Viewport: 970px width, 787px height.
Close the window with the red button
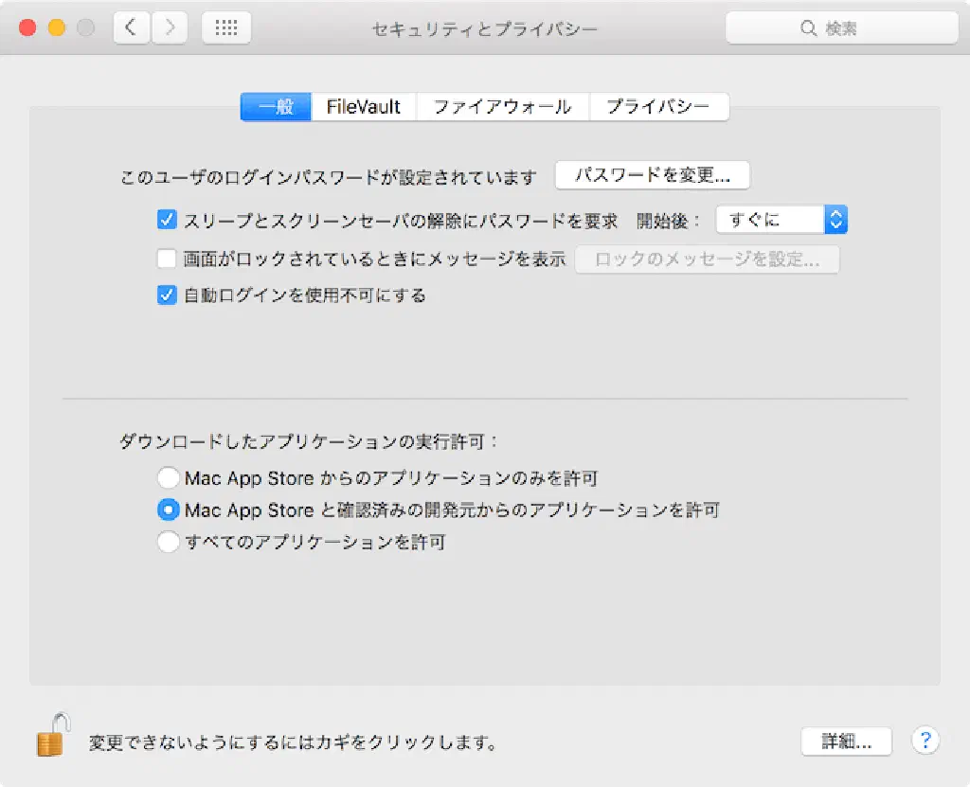pos(27,28)
